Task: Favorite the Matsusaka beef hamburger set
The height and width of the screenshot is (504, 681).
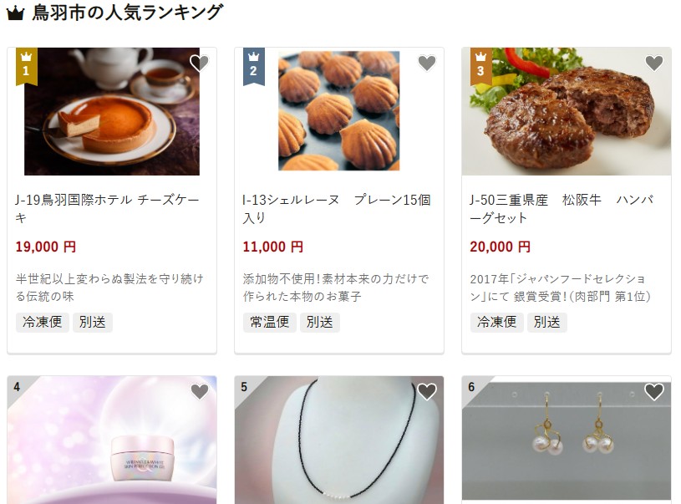Action: [x=654, y=64]
